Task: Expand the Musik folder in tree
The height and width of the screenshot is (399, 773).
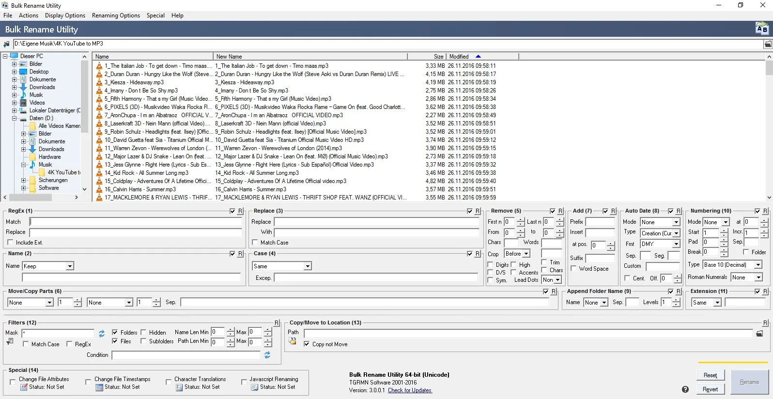Action: (14, 95)
